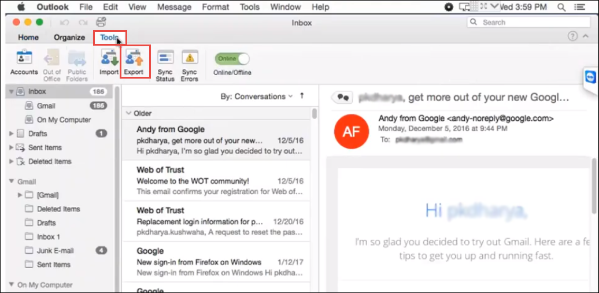Click into the Search field
Screen dimensions: 599x293
pyautogui.click(x=528, y=22)
